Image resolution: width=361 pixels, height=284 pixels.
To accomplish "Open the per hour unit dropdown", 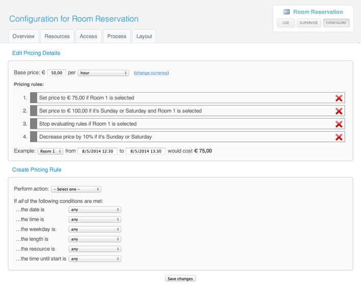I will 103,73.
